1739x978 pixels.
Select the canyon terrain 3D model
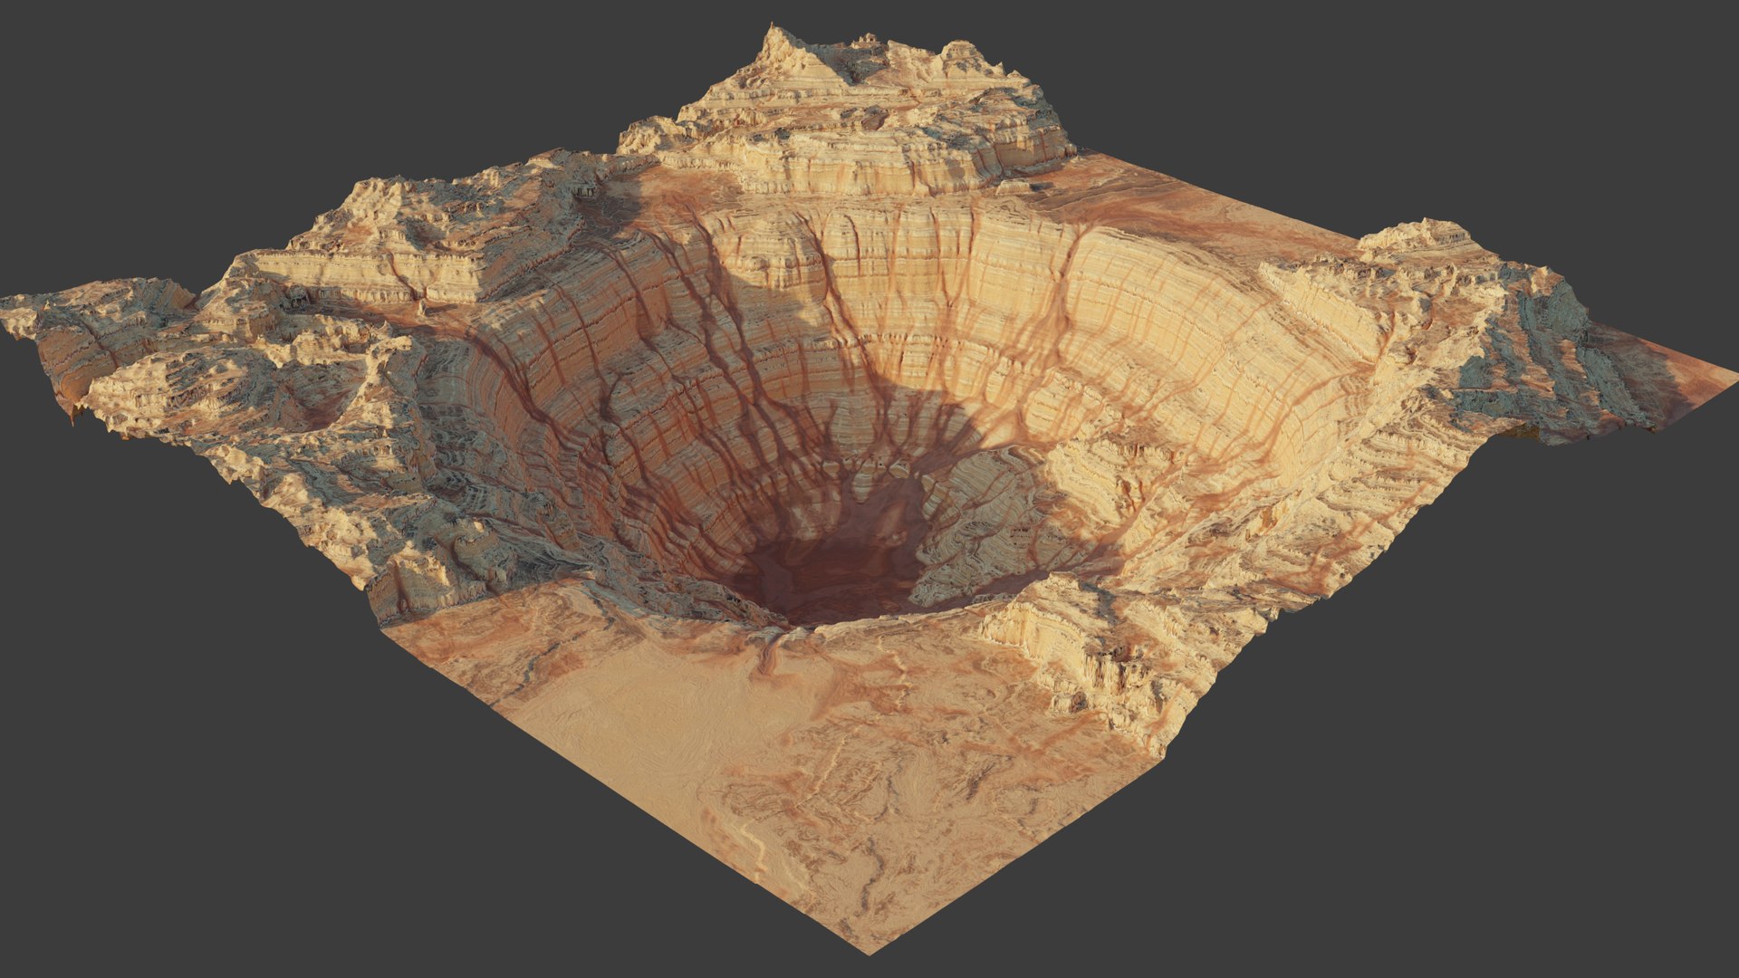pos(869,489)
